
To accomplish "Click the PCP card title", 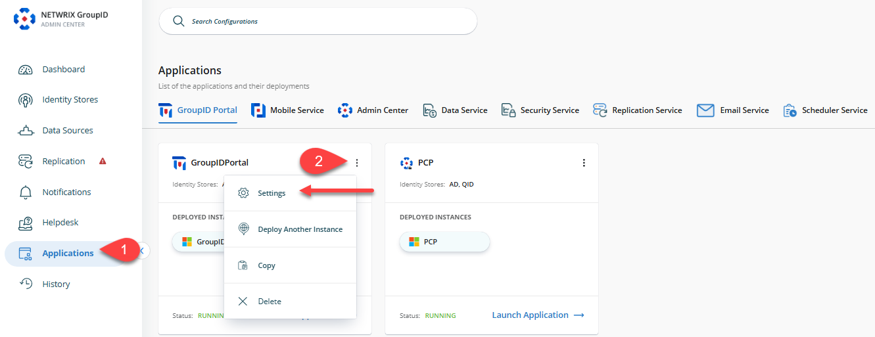I will point(426,163).
